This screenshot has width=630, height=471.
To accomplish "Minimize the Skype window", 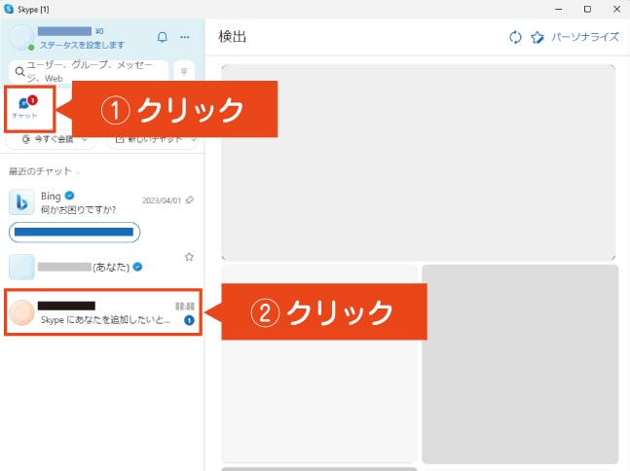I will [558, 9].
